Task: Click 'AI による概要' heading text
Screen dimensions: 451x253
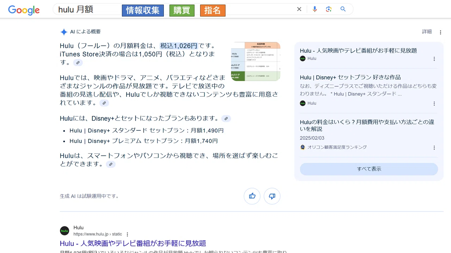Action: pos(85,32)
